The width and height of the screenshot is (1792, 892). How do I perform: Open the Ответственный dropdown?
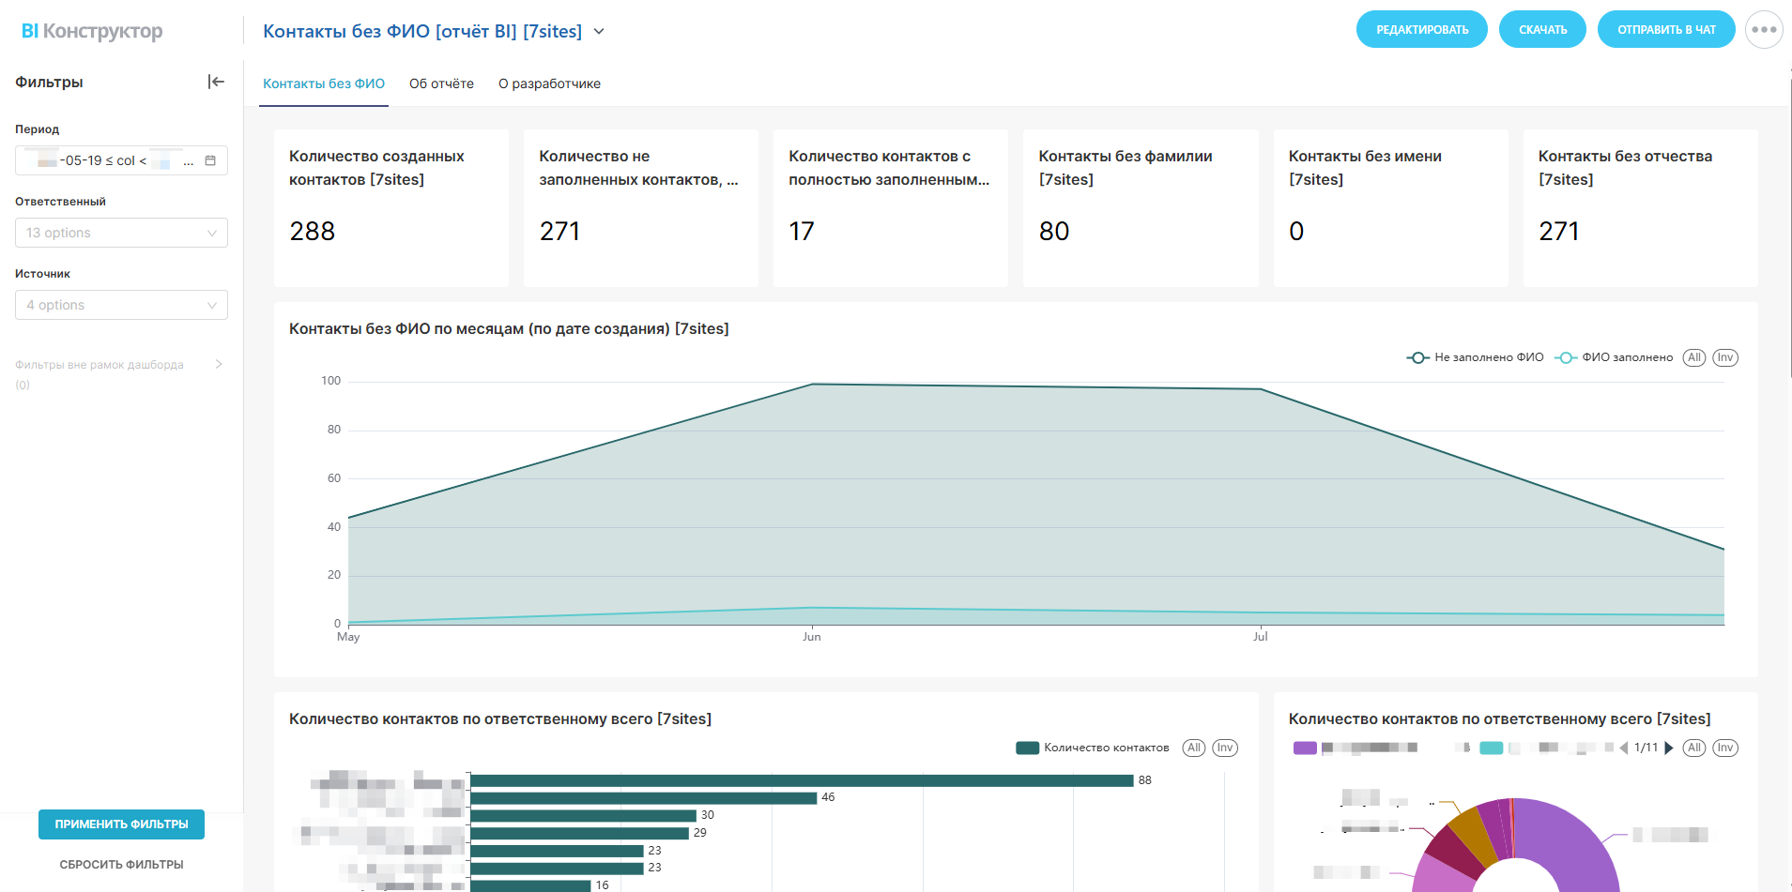[x=121, y=233]
